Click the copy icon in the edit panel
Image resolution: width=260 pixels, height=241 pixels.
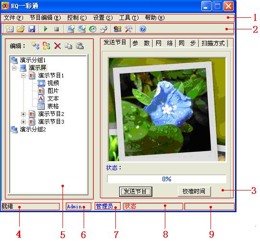pyautogui.click(x=68, y=46)
